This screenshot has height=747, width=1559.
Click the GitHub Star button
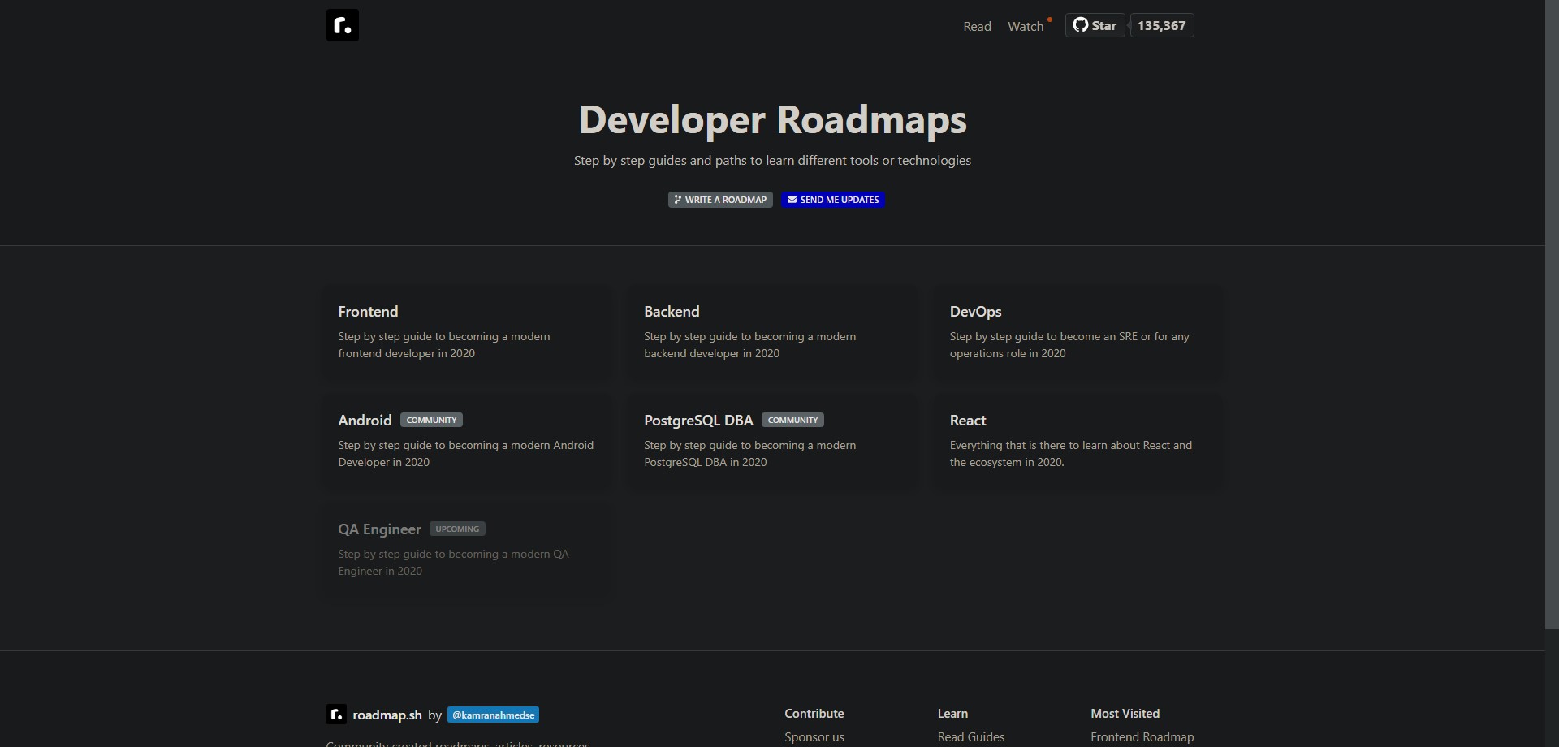[x=1095, y=25]
